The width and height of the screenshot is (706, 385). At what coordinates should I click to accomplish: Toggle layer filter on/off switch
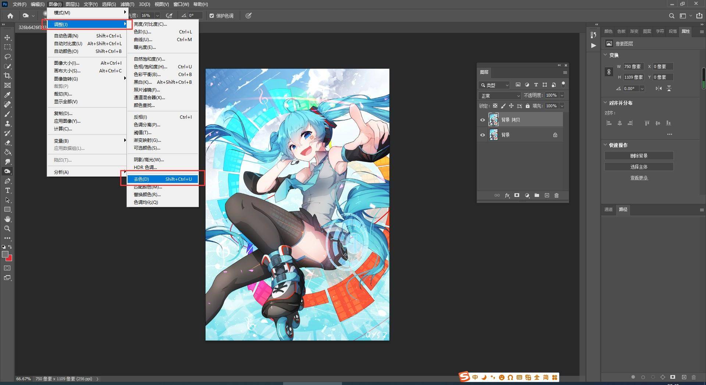tap(563, 84)
